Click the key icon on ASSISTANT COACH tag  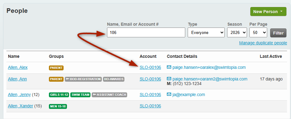[x=94, y=95]
